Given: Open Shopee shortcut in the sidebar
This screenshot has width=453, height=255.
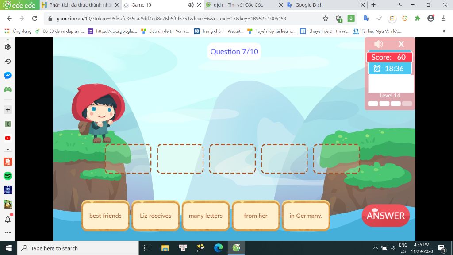Looking at the screenshot, I should (8, 162).
